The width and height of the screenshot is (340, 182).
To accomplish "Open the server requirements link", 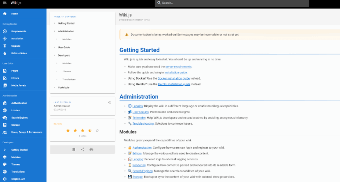I will tap(178, 67).
